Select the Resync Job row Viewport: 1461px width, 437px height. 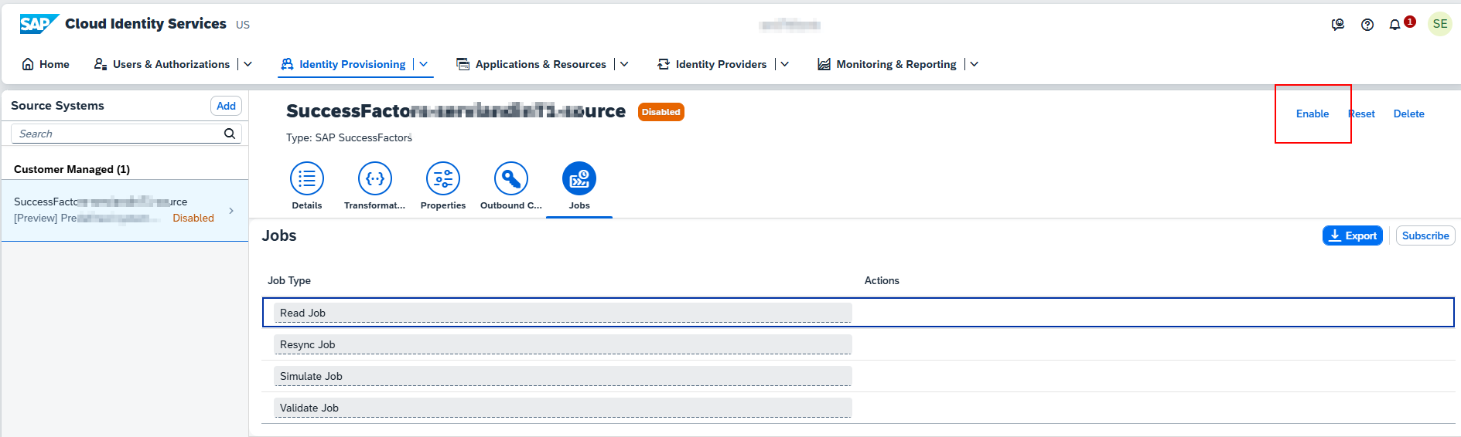click(859, 344)
